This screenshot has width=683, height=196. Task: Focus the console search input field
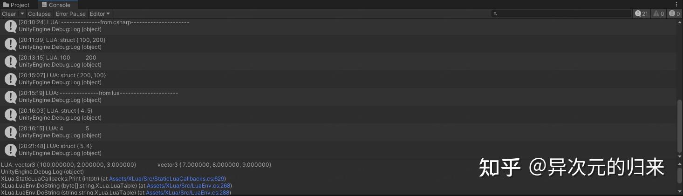point(561,14)
